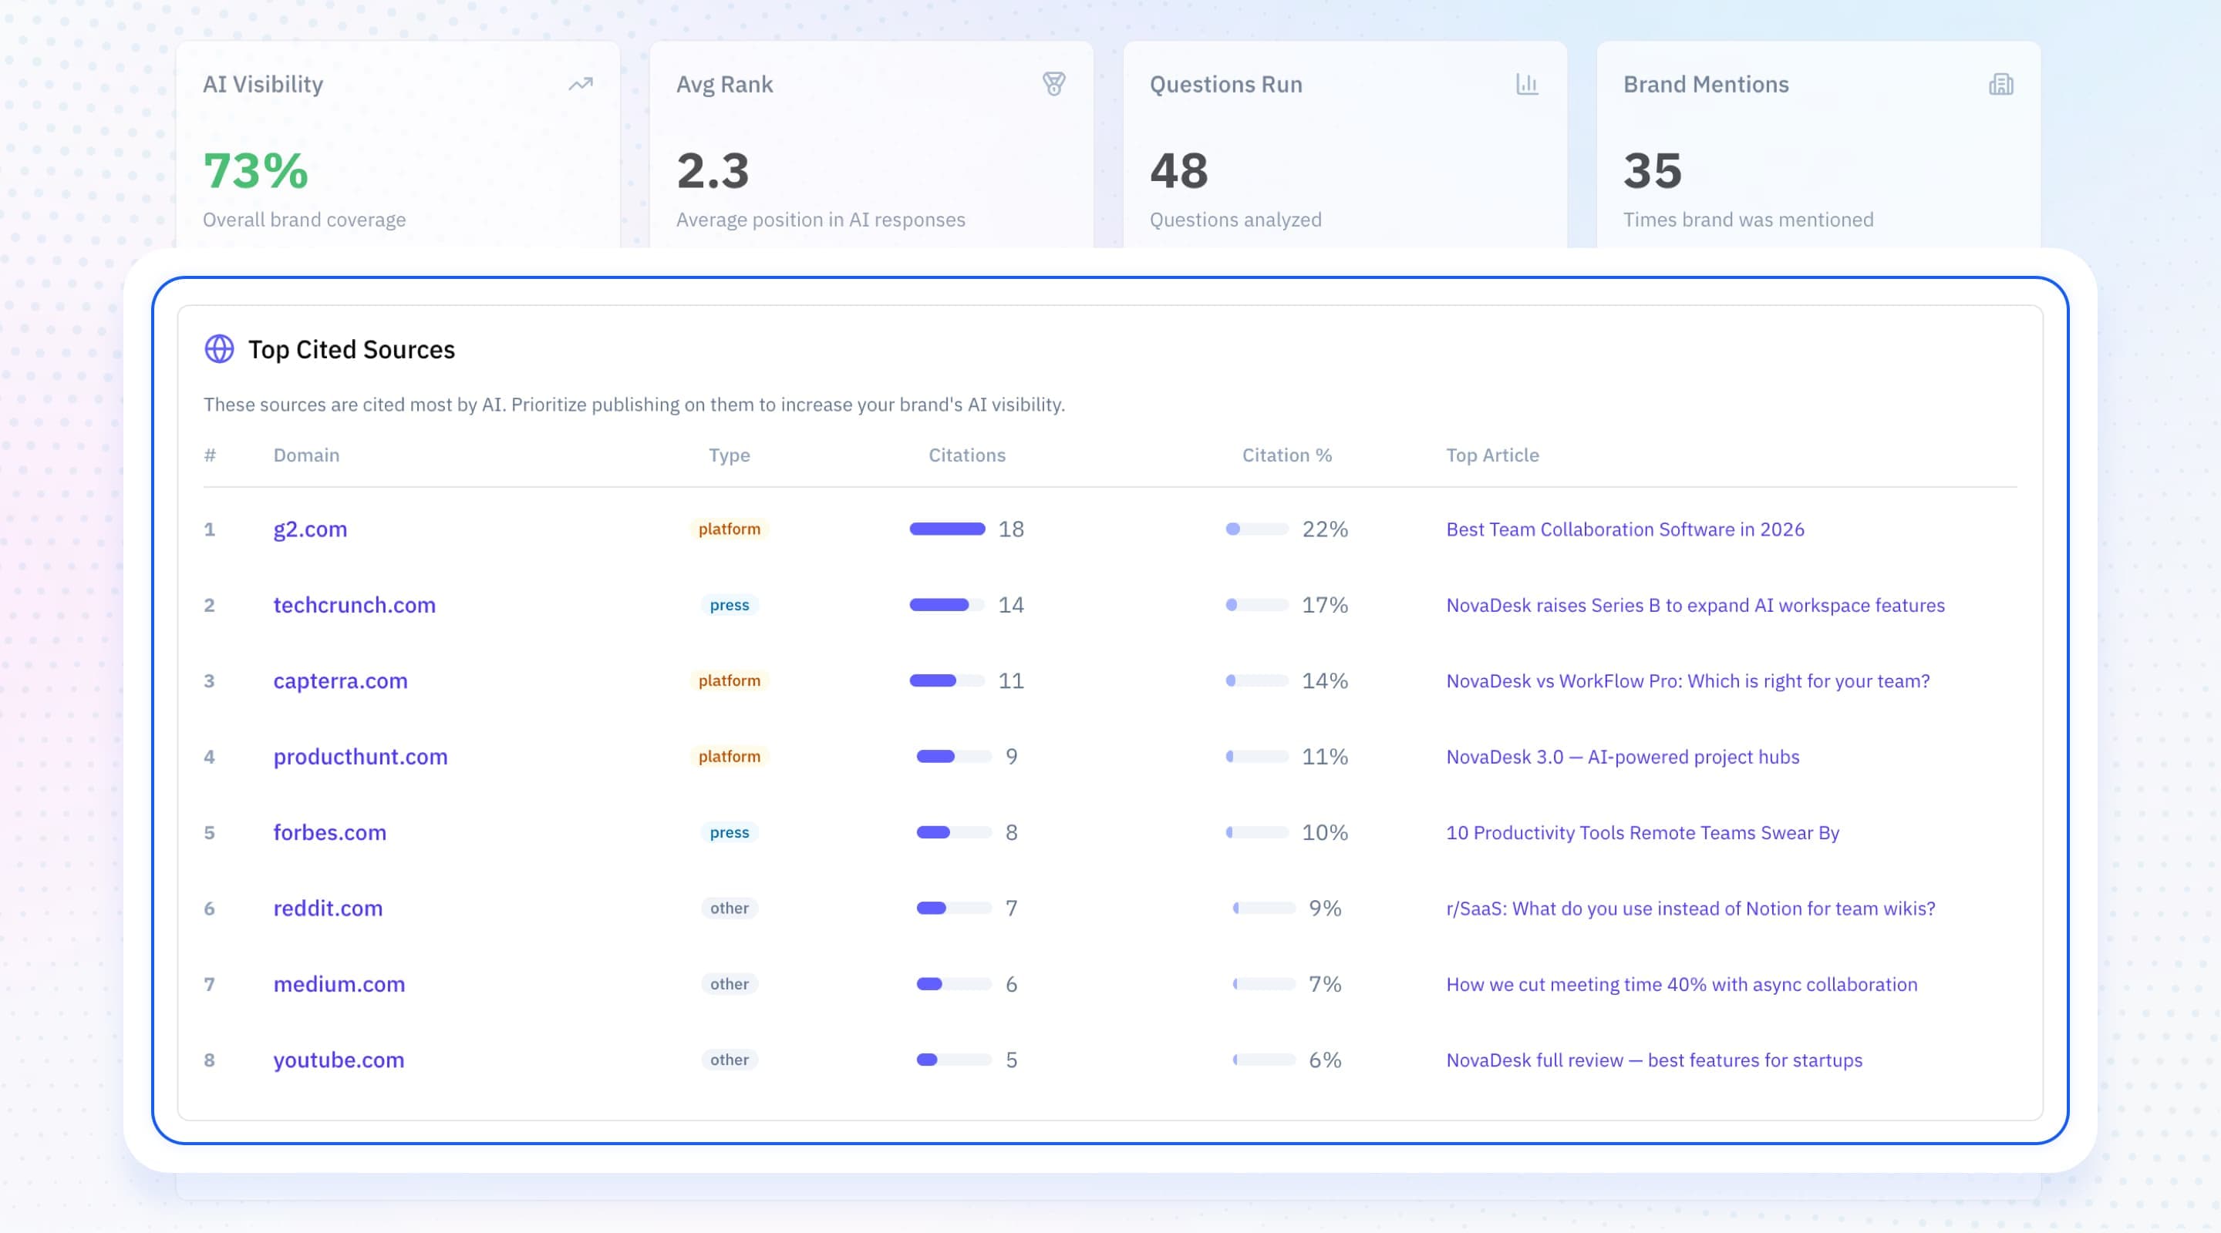Click the 10% citation value for forbes.com
The height and width of the screenshot is (1233, 2221).
click(x=1325, y=832)
